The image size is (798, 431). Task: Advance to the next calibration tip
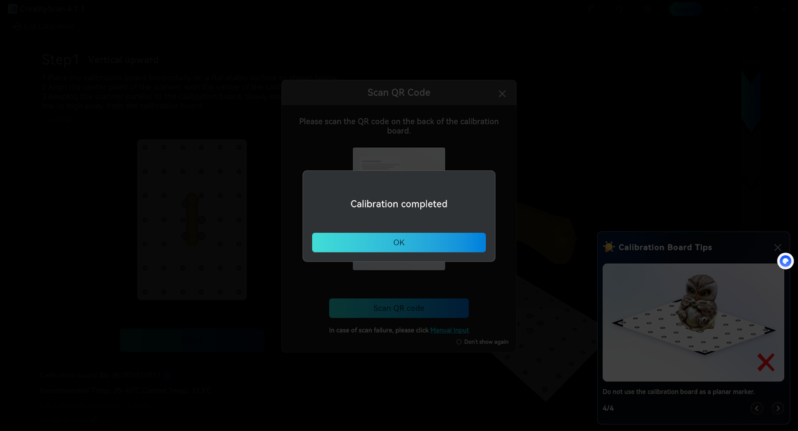click(777, 408)
